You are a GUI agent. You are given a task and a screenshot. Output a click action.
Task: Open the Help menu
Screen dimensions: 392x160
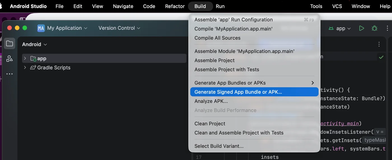pyautogui.click(x=385, y=6)
